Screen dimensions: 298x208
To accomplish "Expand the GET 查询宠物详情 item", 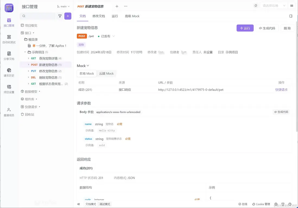I will pos(28,58).
